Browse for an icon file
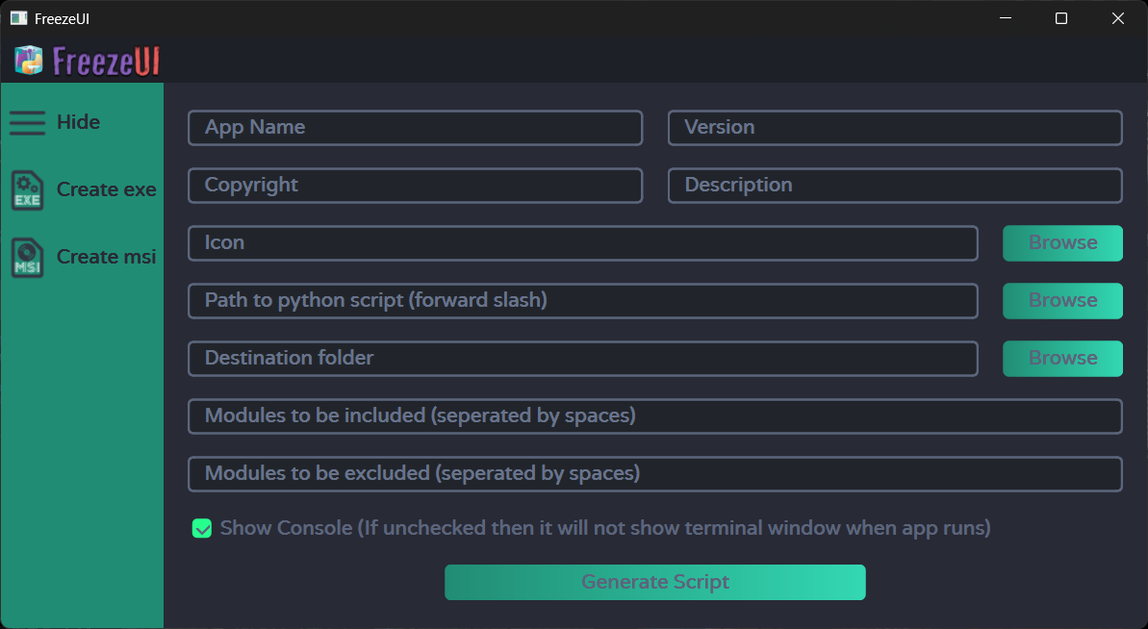1148x629 pixels. (x=1062, y=243)
